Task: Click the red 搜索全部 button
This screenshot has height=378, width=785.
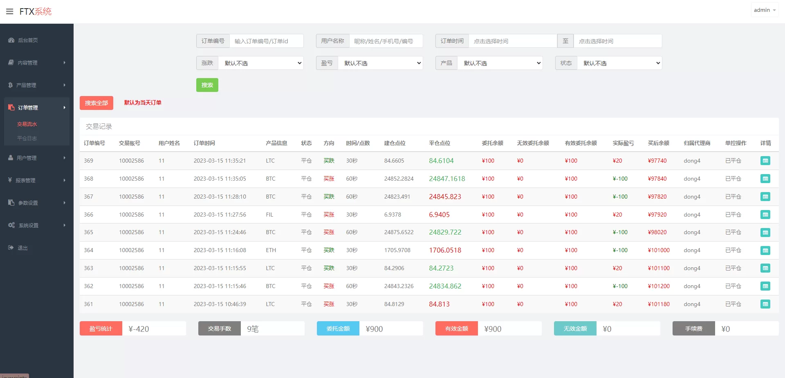Action: [96, 103]
